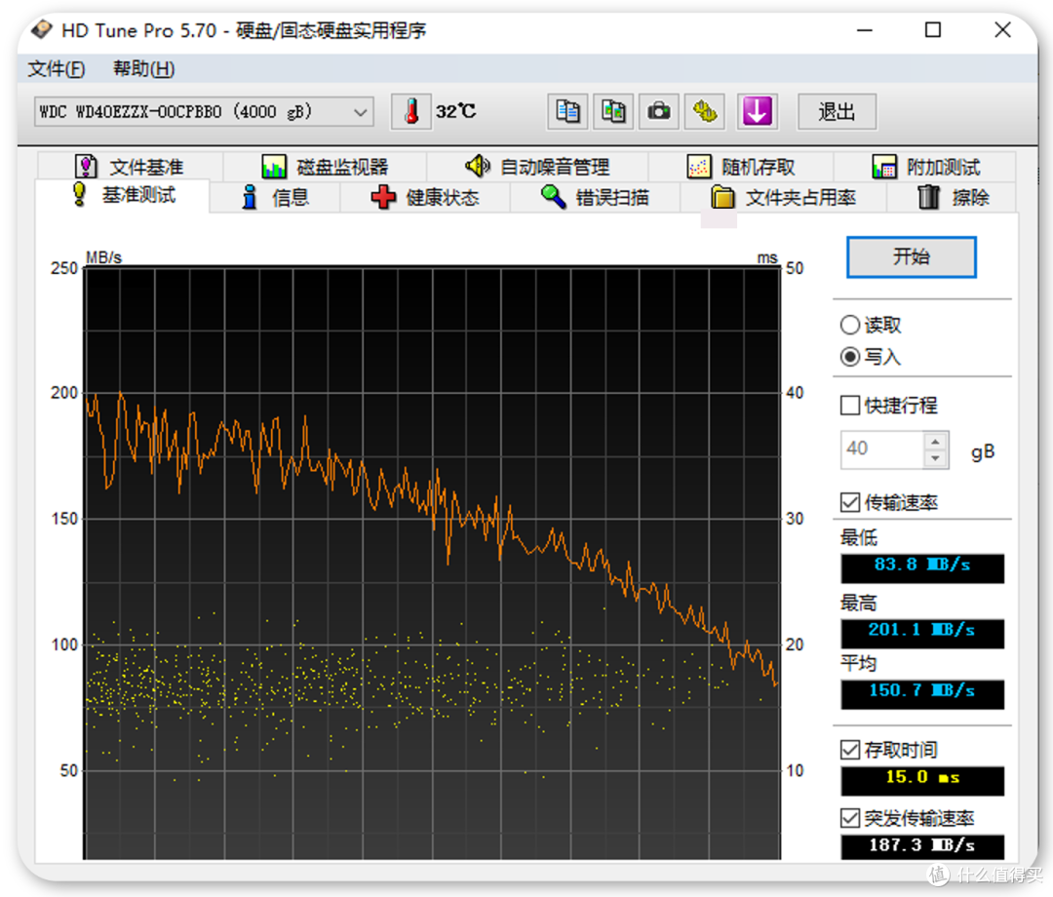Toggle the 突发传输速率 checkbox

(x=907, y=818)
